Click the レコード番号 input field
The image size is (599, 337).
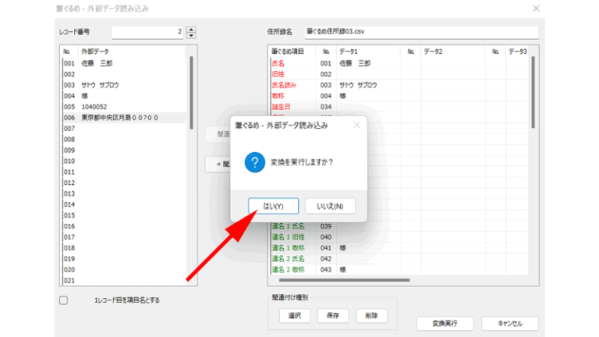[x=148, y=32]
